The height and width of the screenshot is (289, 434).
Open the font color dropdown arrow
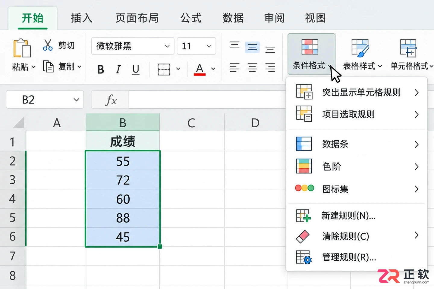(x=213, y=69)
